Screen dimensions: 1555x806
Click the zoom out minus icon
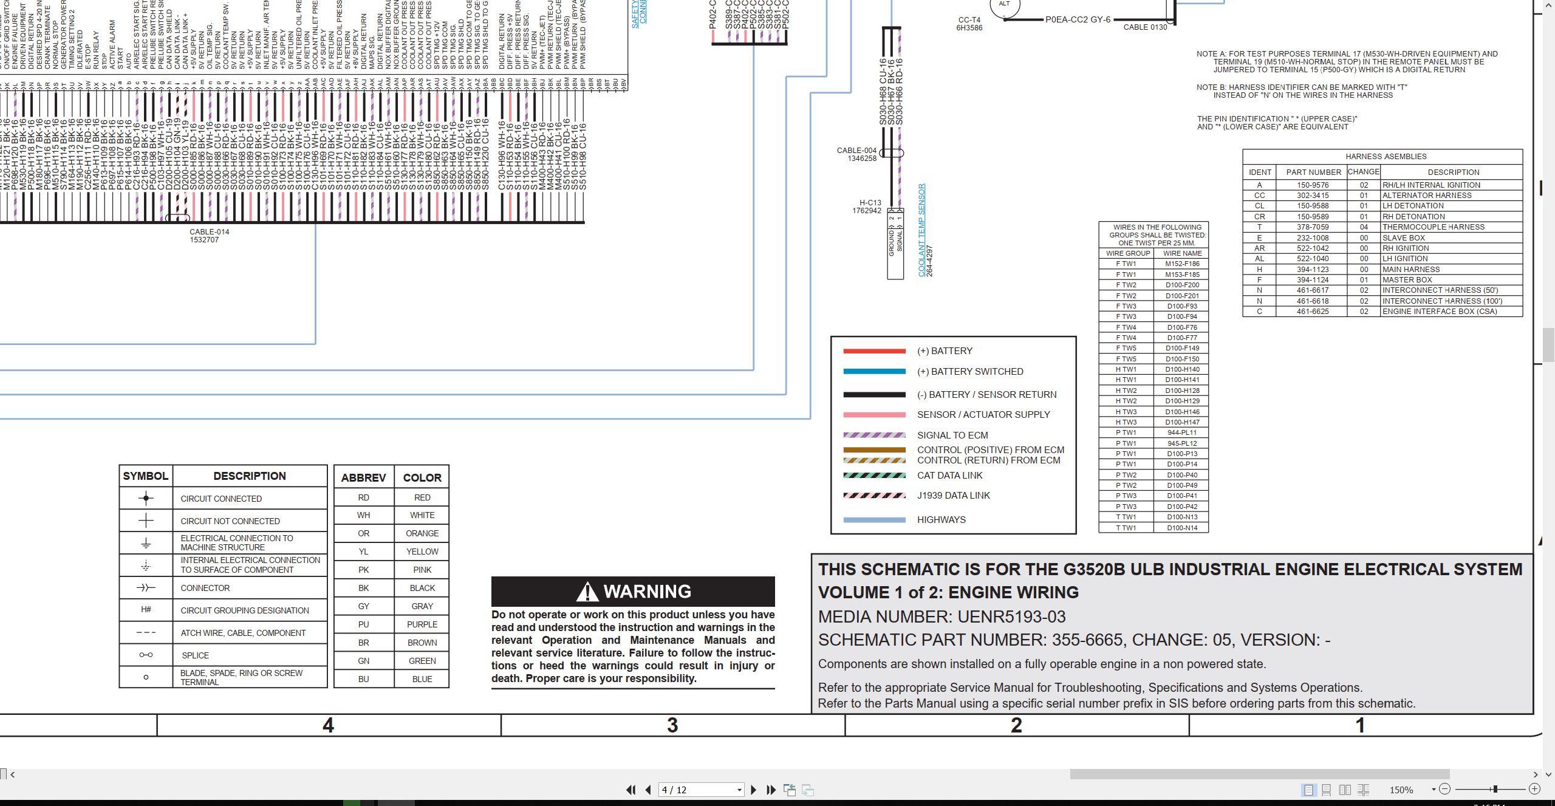(x=1445, y=789)
